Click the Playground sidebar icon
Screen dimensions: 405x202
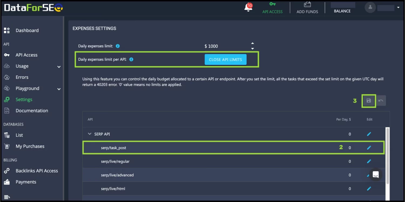(x=7, y=88)
